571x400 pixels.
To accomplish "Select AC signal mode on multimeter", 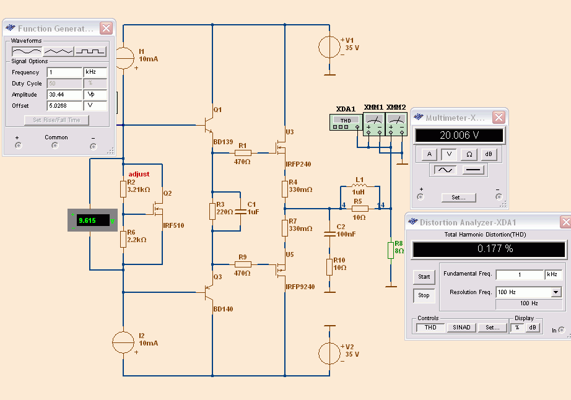I will point(445,170).
